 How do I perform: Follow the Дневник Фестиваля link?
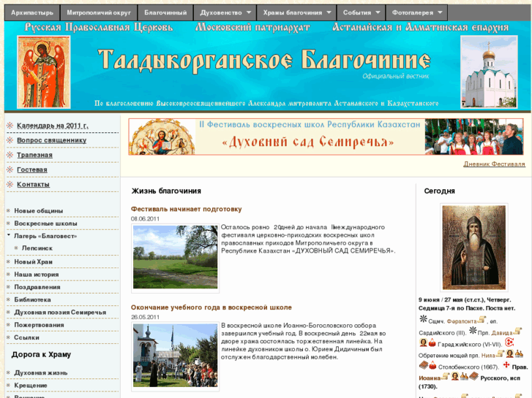point(495,164)
